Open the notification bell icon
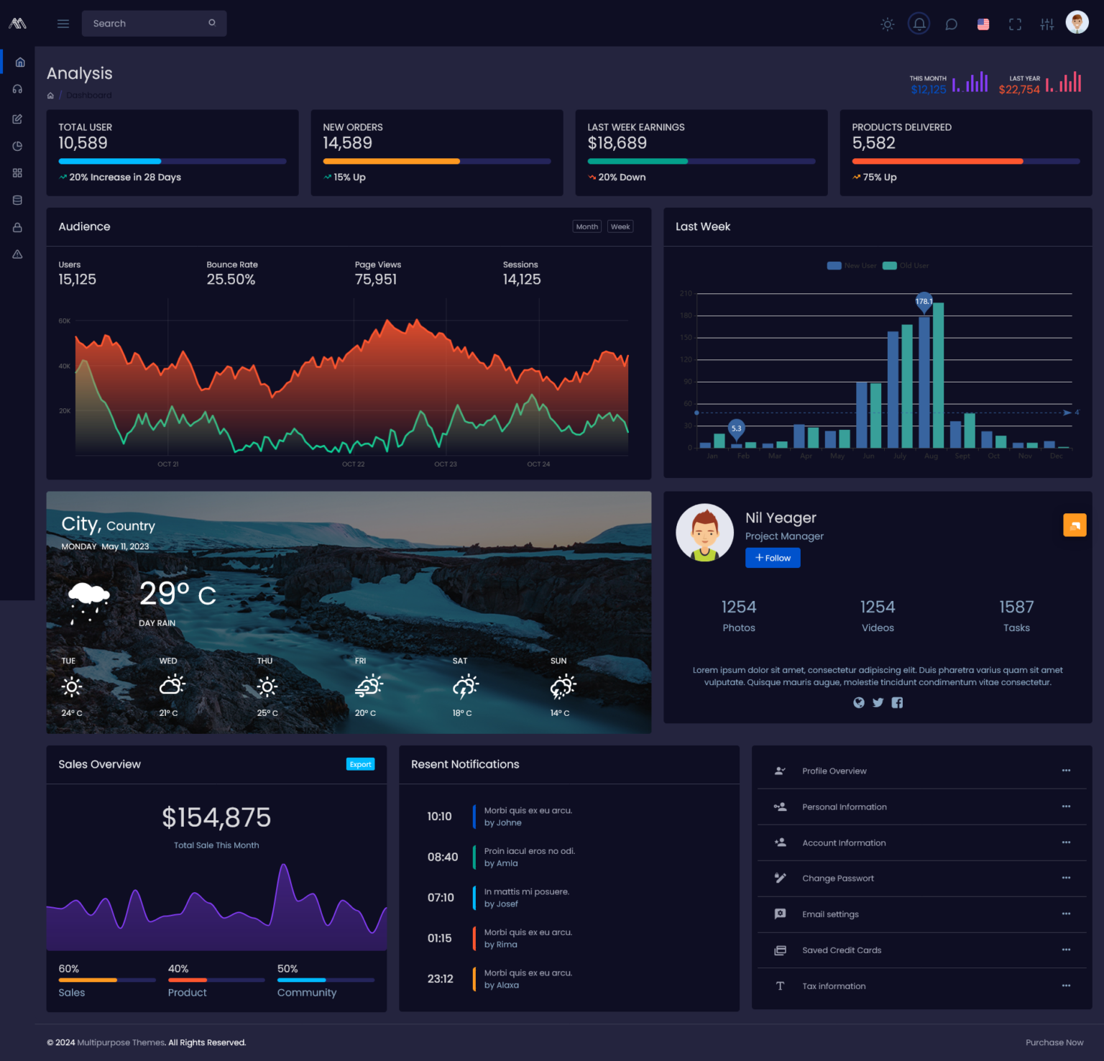This screenshot has height=1061, width=1104. pyautogui.click(x=919, y=23)
